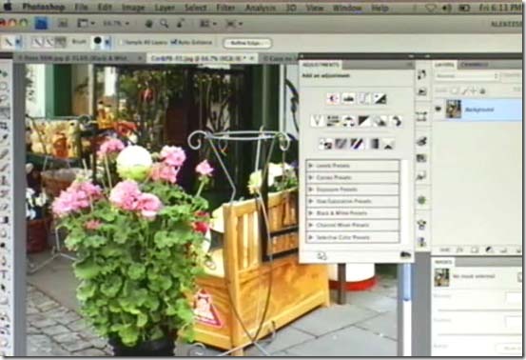Choose New Selection mode in options bar
The image size is (526, 360).
pos(36,42)
